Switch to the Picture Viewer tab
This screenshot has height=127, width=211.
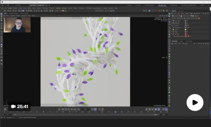[x=24, y=13]
